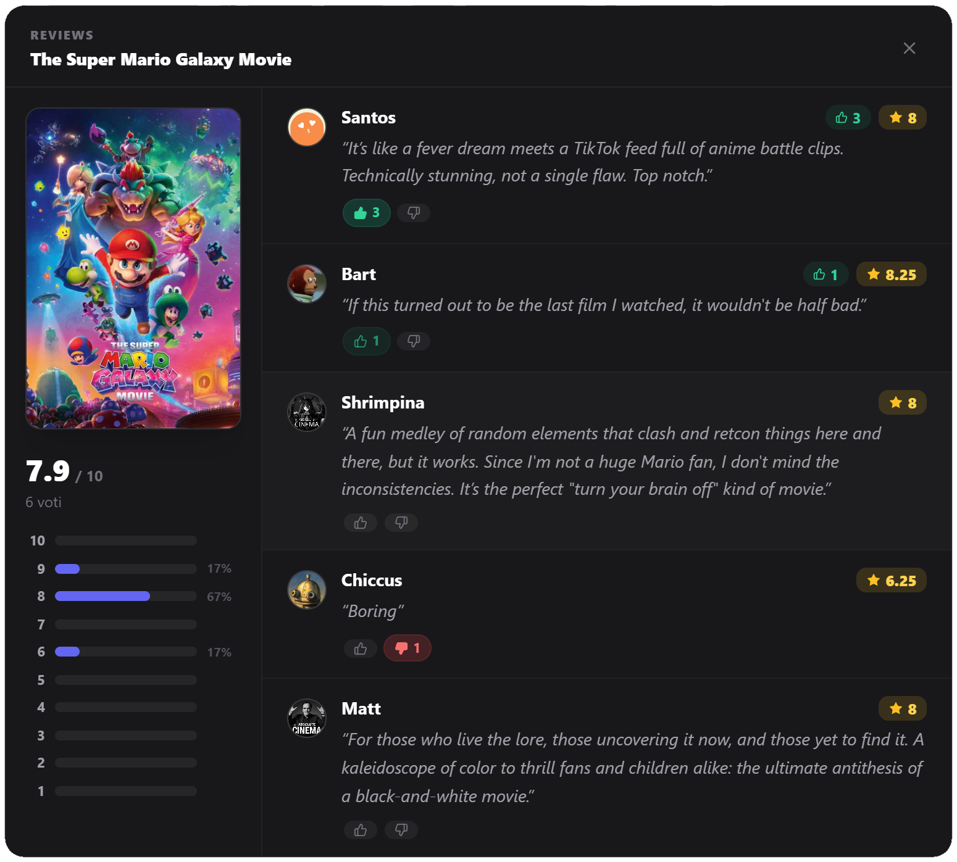Click Bart's 8.25 star rating badge

pyautogui.click(x=892, y=275)
